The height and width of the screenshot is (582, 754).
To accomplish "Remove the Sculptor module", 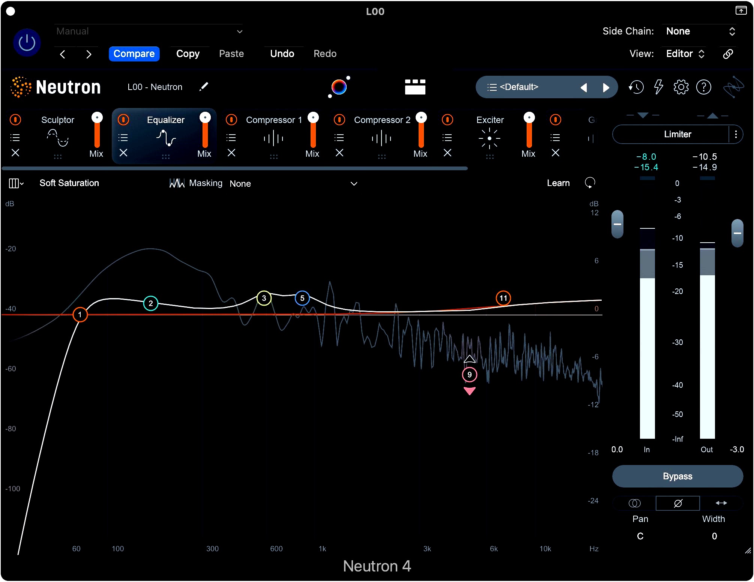I will pyautogui.click(x=15, y=153).
